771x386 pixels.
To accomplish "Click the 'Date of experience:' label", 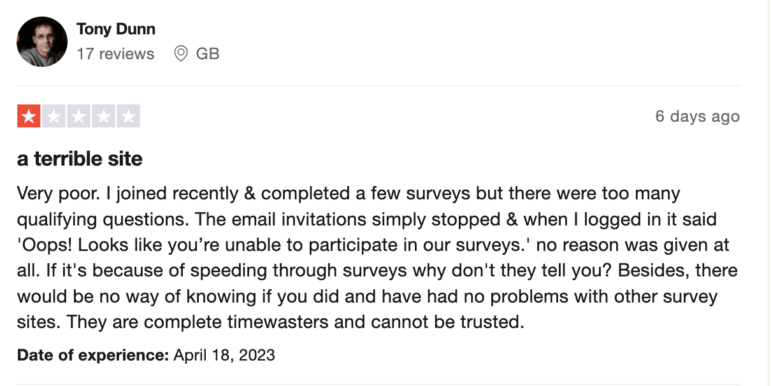I will tap(93, 355).
